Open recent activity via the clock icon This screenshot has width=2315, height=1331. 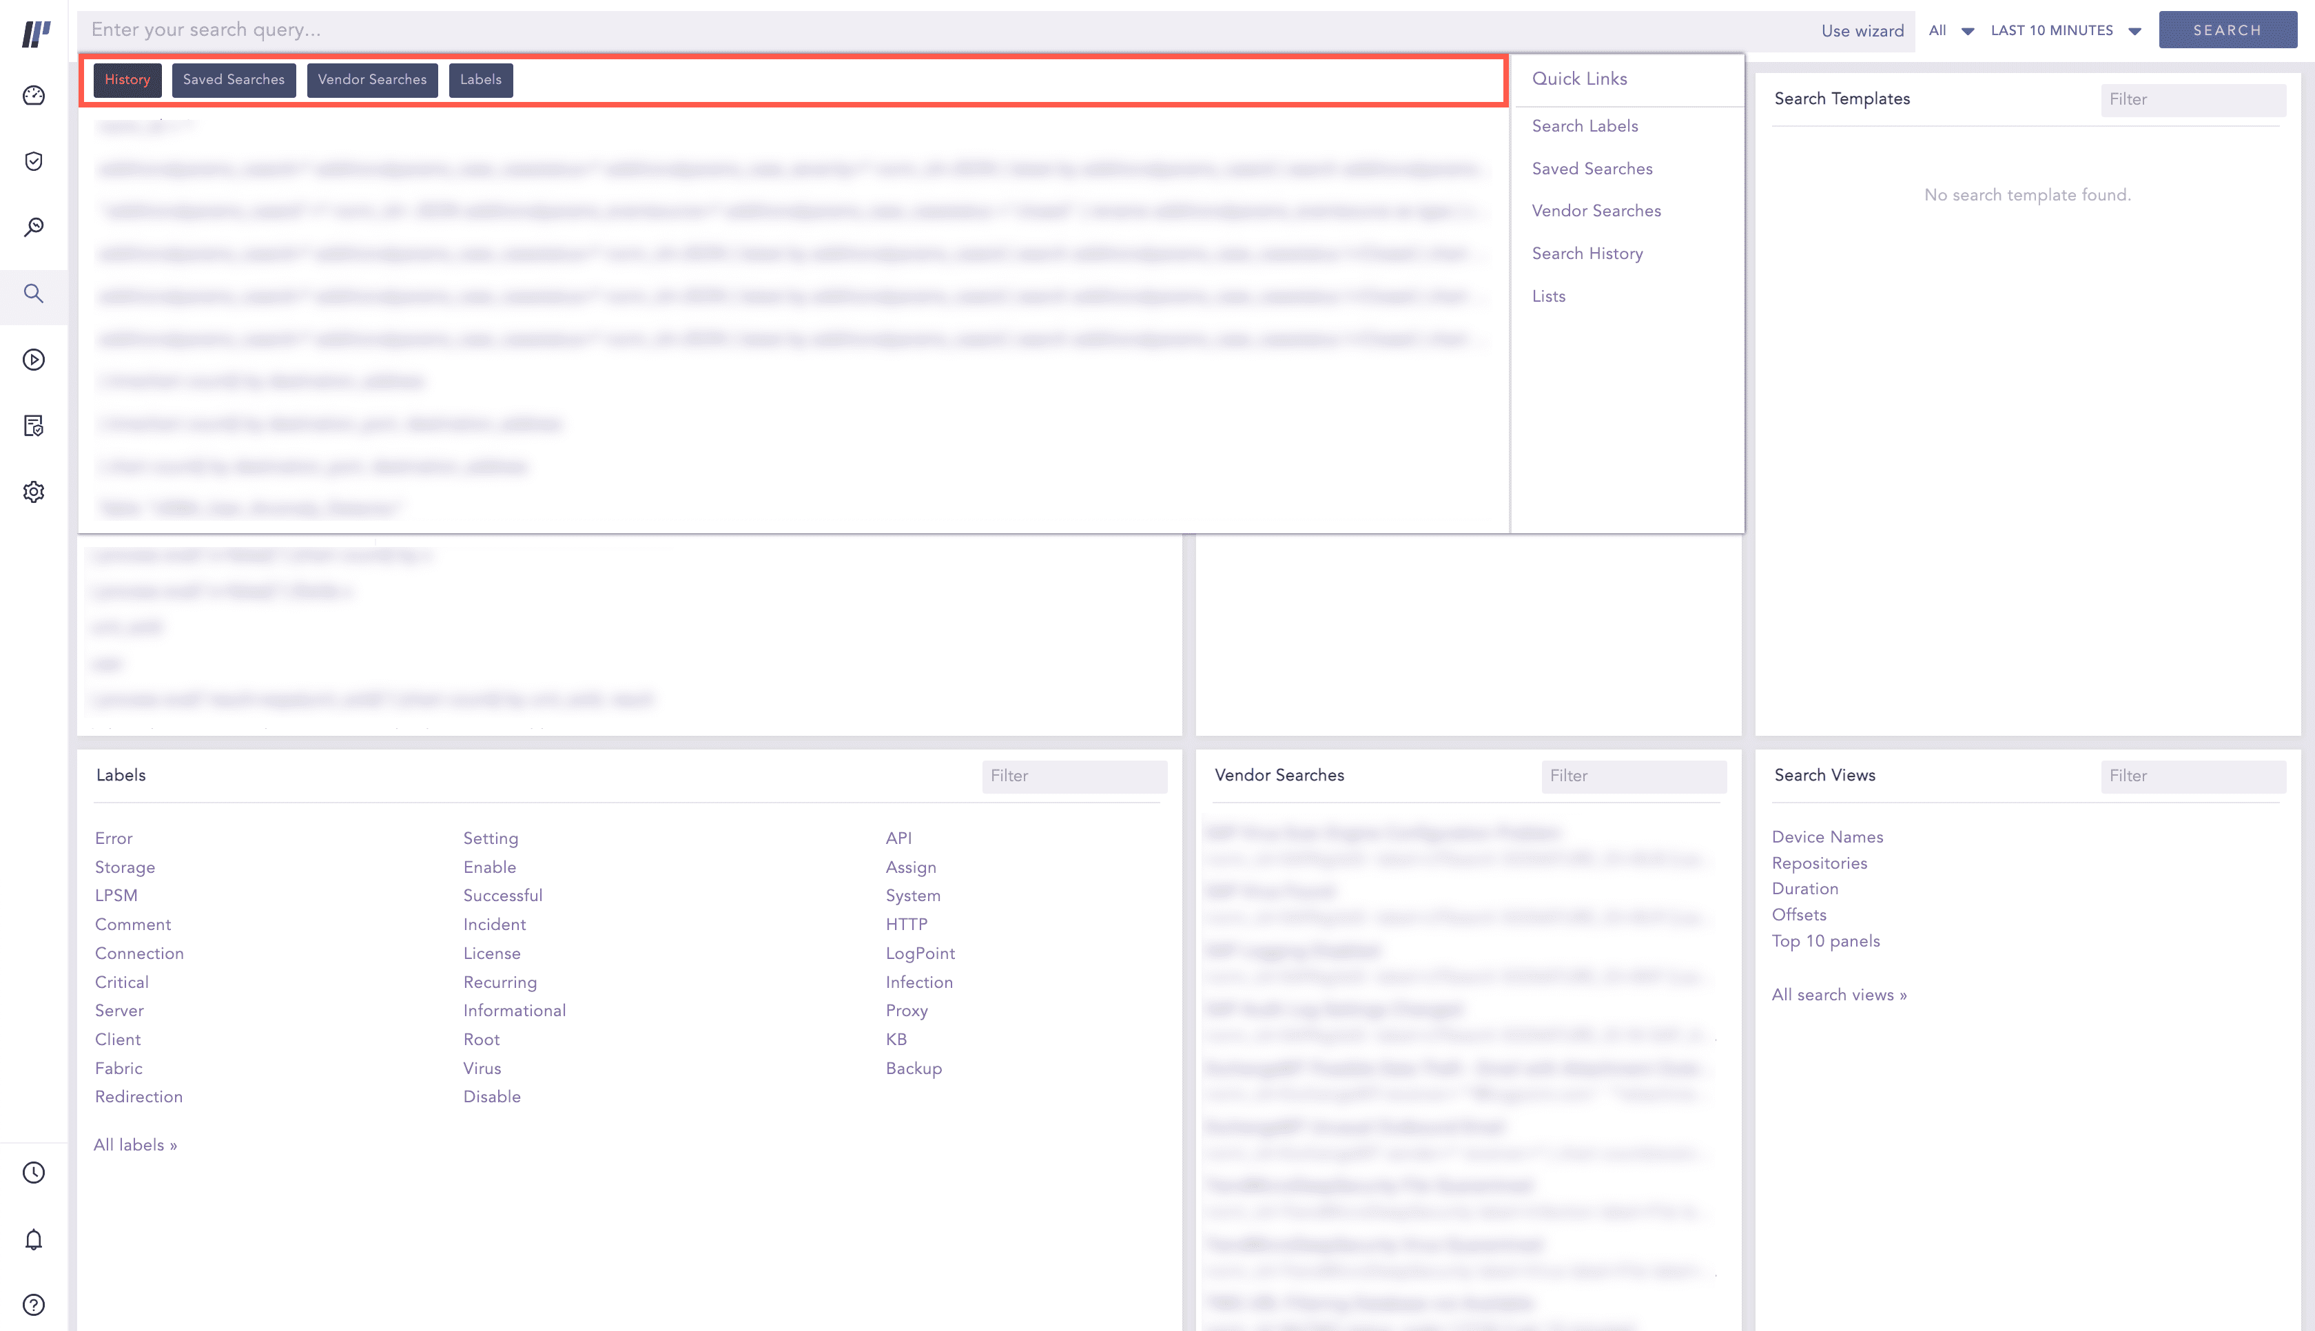coord(33,1173)
